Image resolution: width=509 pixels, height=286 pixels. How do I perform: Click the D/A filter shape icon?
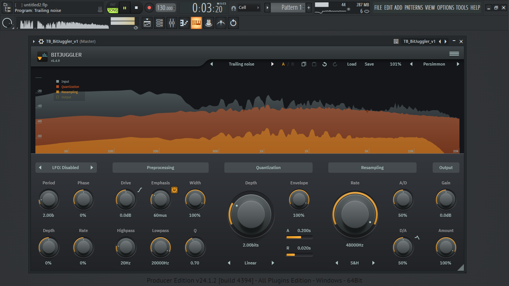tap(417, 237)
